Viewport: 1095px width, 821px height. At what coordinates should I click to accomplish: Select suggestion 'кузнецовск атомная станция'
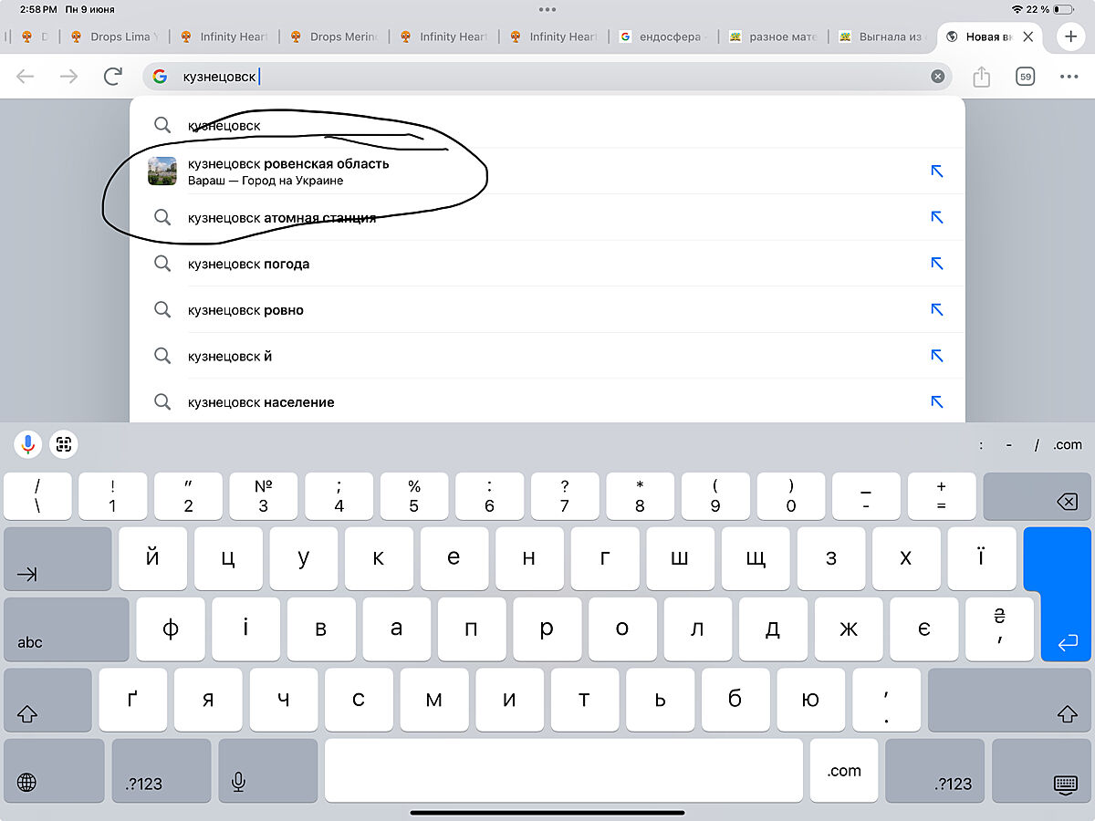(x=281, y=218)
